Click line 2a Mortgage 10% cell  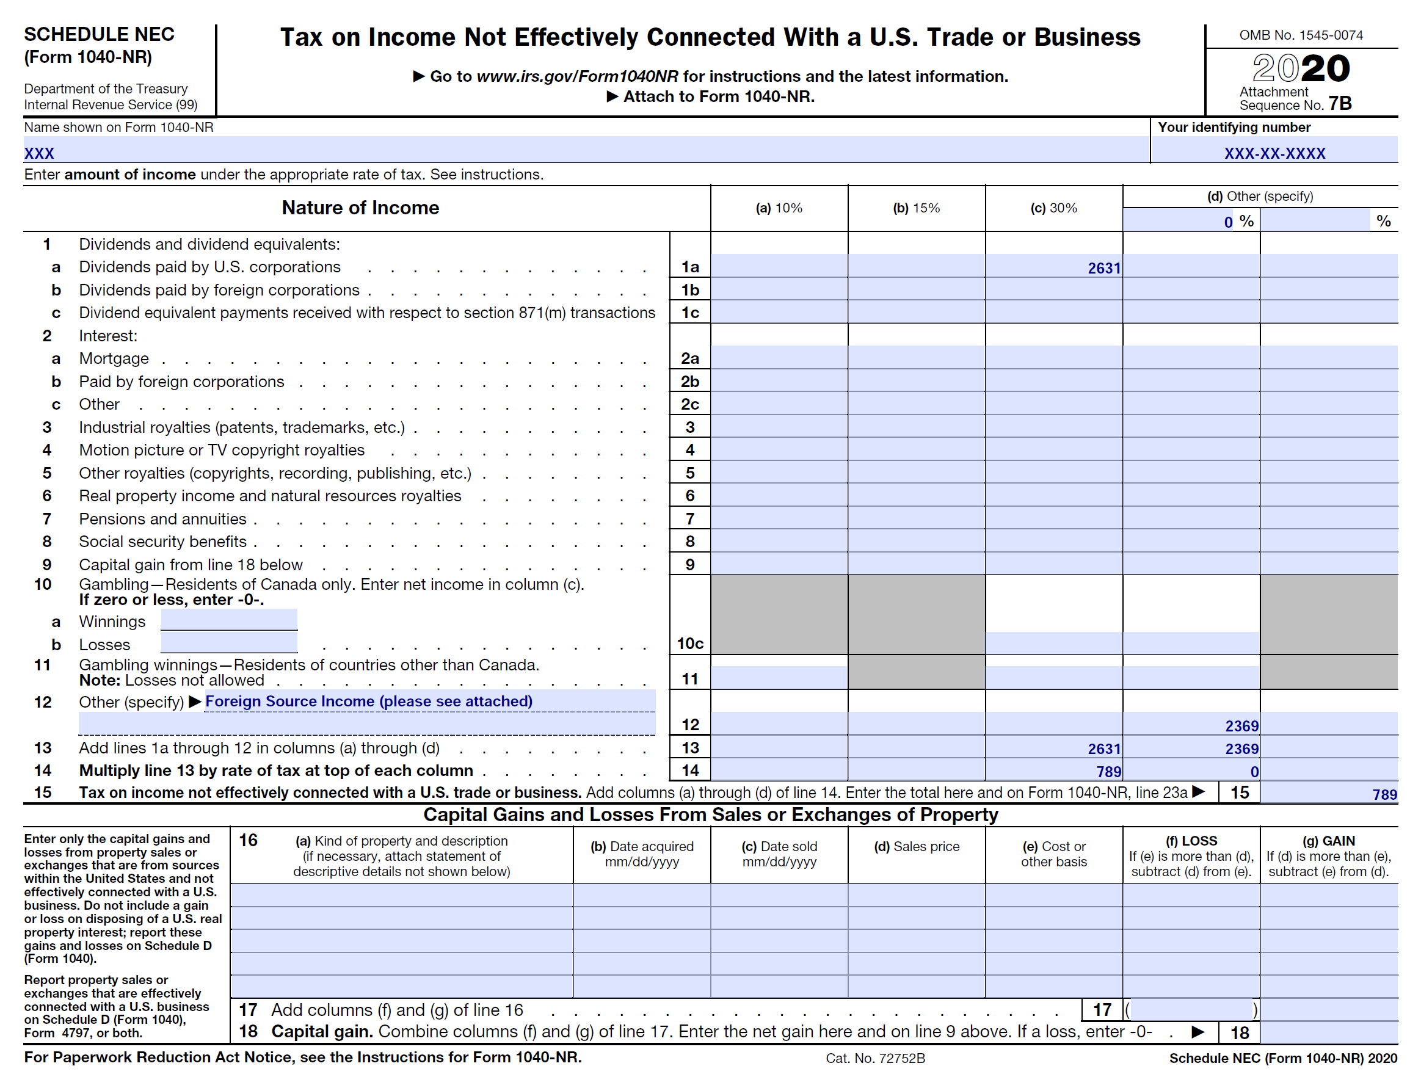(x=779, y=358)
